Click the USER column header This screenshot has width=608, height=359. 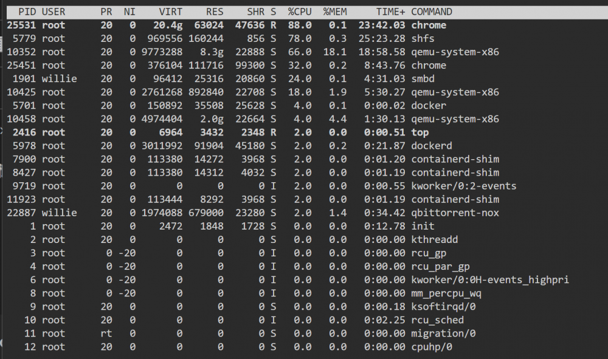pyautogui.click(x=54, y=12)
